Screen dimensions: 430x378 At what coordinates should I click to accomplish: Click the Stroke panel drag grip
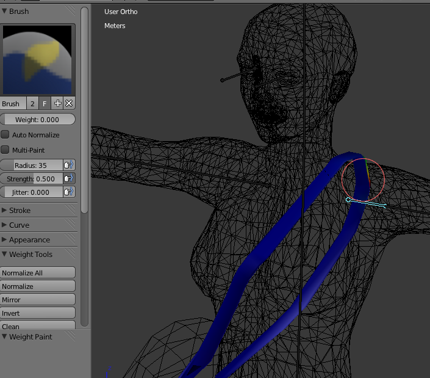(x=71, y=210)
